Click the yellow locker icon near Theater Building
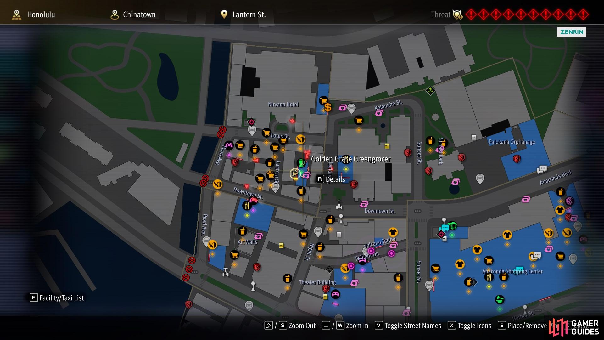Image resolution: width=604 pixels, height=340 pixels. point(325,297)
